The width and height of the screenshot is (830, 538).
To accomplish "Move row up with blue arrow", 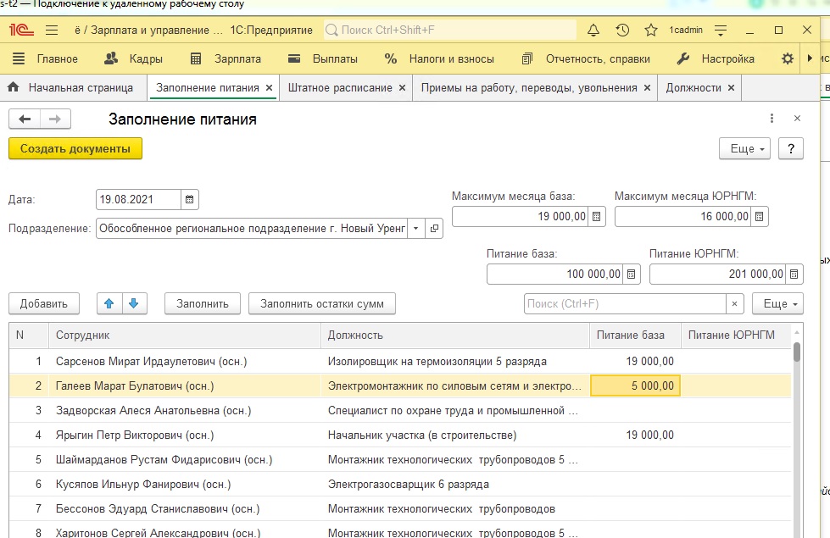I will pos(109,303).
